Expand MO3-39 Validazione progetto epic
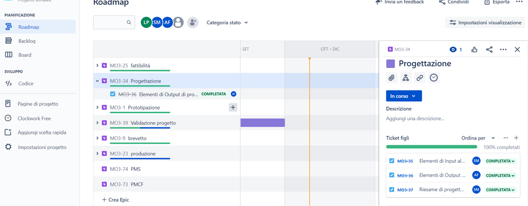Image resolution: width=528 pixels, height=206 pixels. (97, 123)
